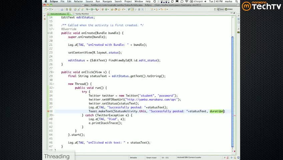Switch to the StatusActivity.java editor tab
The image size is (283, 160).
click(58, 14)
